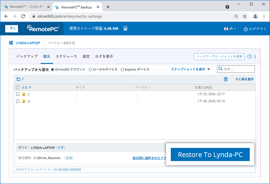Open the browser zoom magnifier icon

tap(236, 16)
